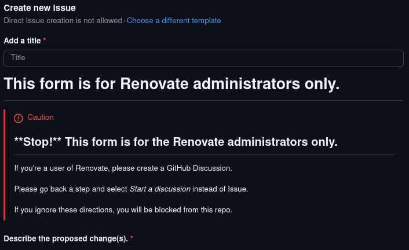Click the Caution octagon alert icon

19,118
